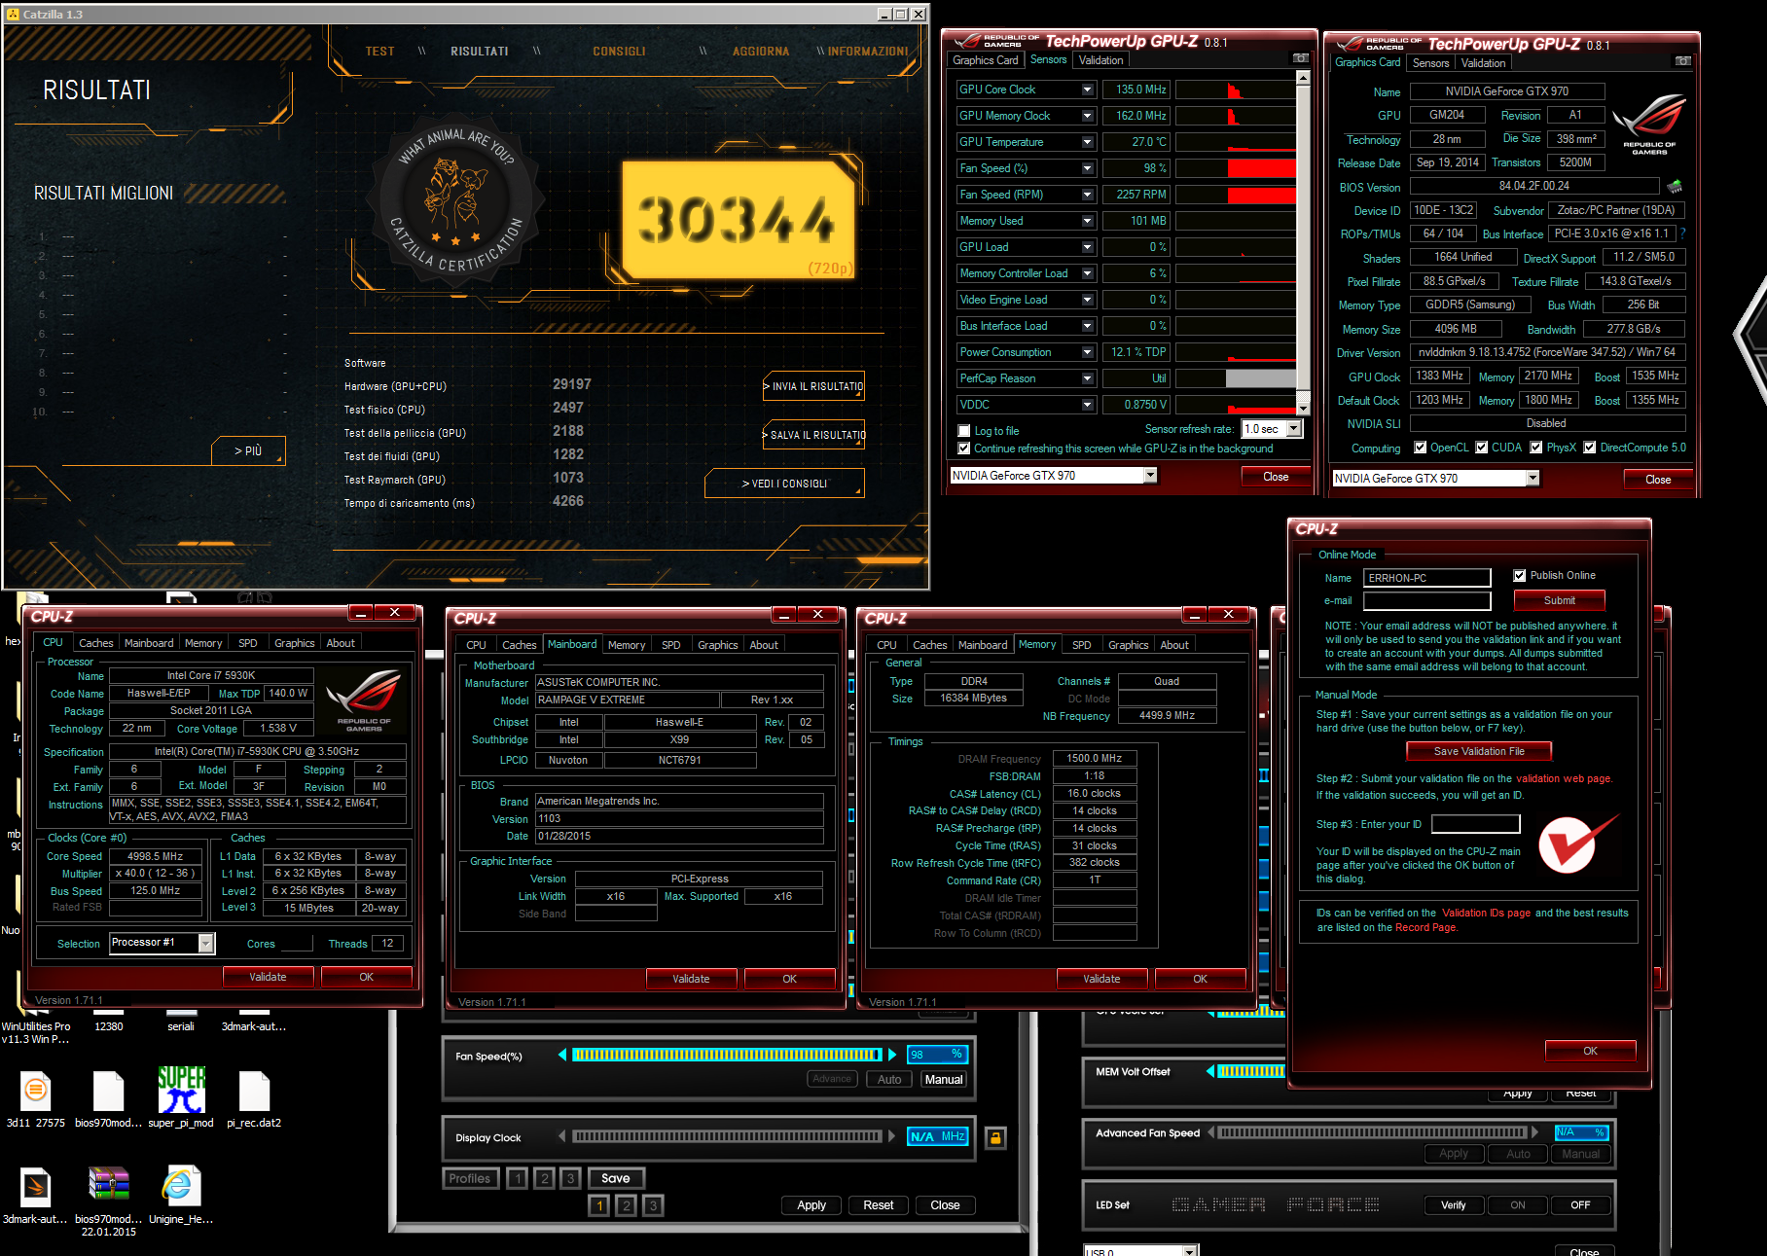Select the bios970mod blank file desktop icon
1767x1256 pixels.
click(109, 1091)
